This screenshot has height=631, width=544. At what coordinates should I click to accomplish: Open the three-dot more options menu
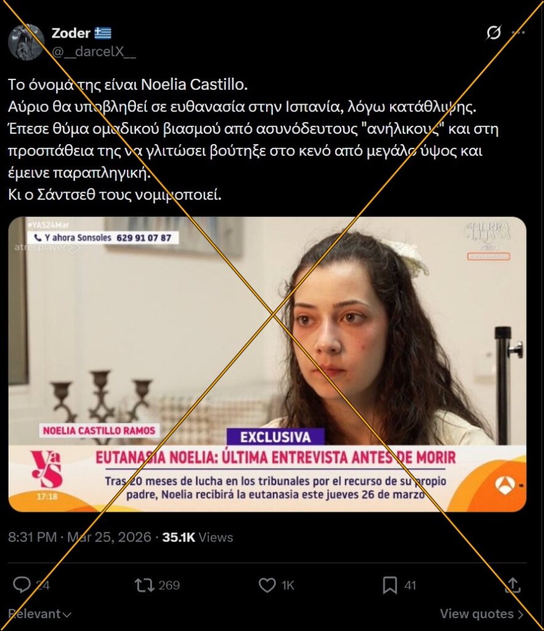[x=518, y=32]
